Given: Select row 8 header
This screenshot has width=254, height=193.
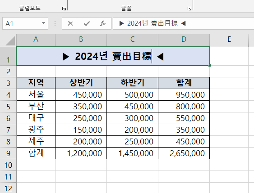Looking at the screenshot, I should coord(8,141).
